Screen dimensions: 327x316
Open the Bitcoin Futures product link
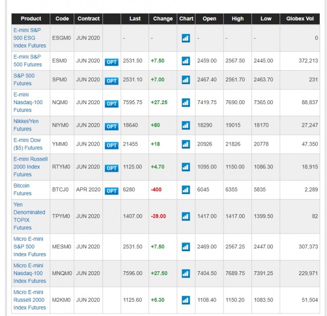[22, 189]
